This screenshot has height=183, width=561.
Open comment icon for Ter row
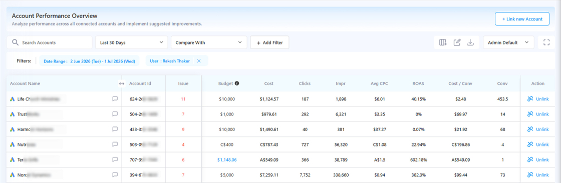click(115, 160)
